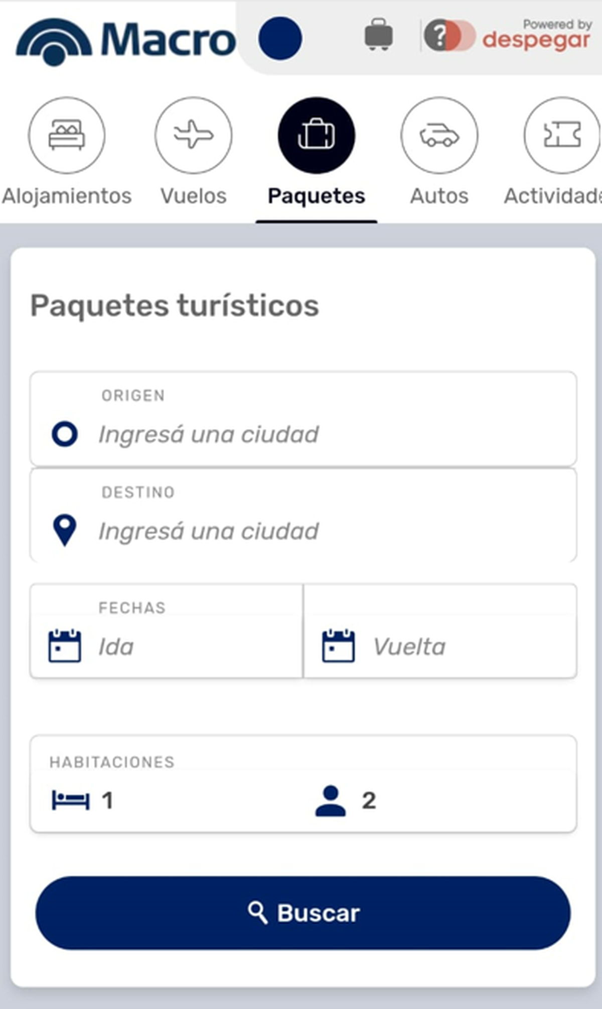The height and width of the screenshot is (1009, 602).
Task: Click the Paquetes briefcase icon
Action: (317, 135)
